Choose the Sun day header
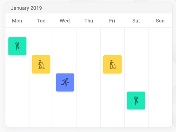Viewport: 176px width, 132px height. point(160,21)
